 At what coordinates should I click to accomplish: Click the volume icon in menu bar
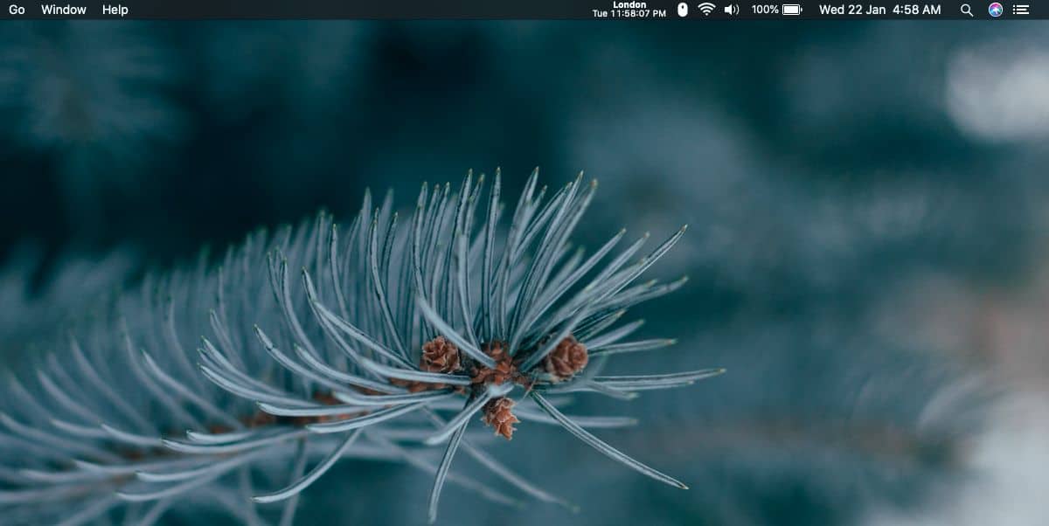pos(729,10)
